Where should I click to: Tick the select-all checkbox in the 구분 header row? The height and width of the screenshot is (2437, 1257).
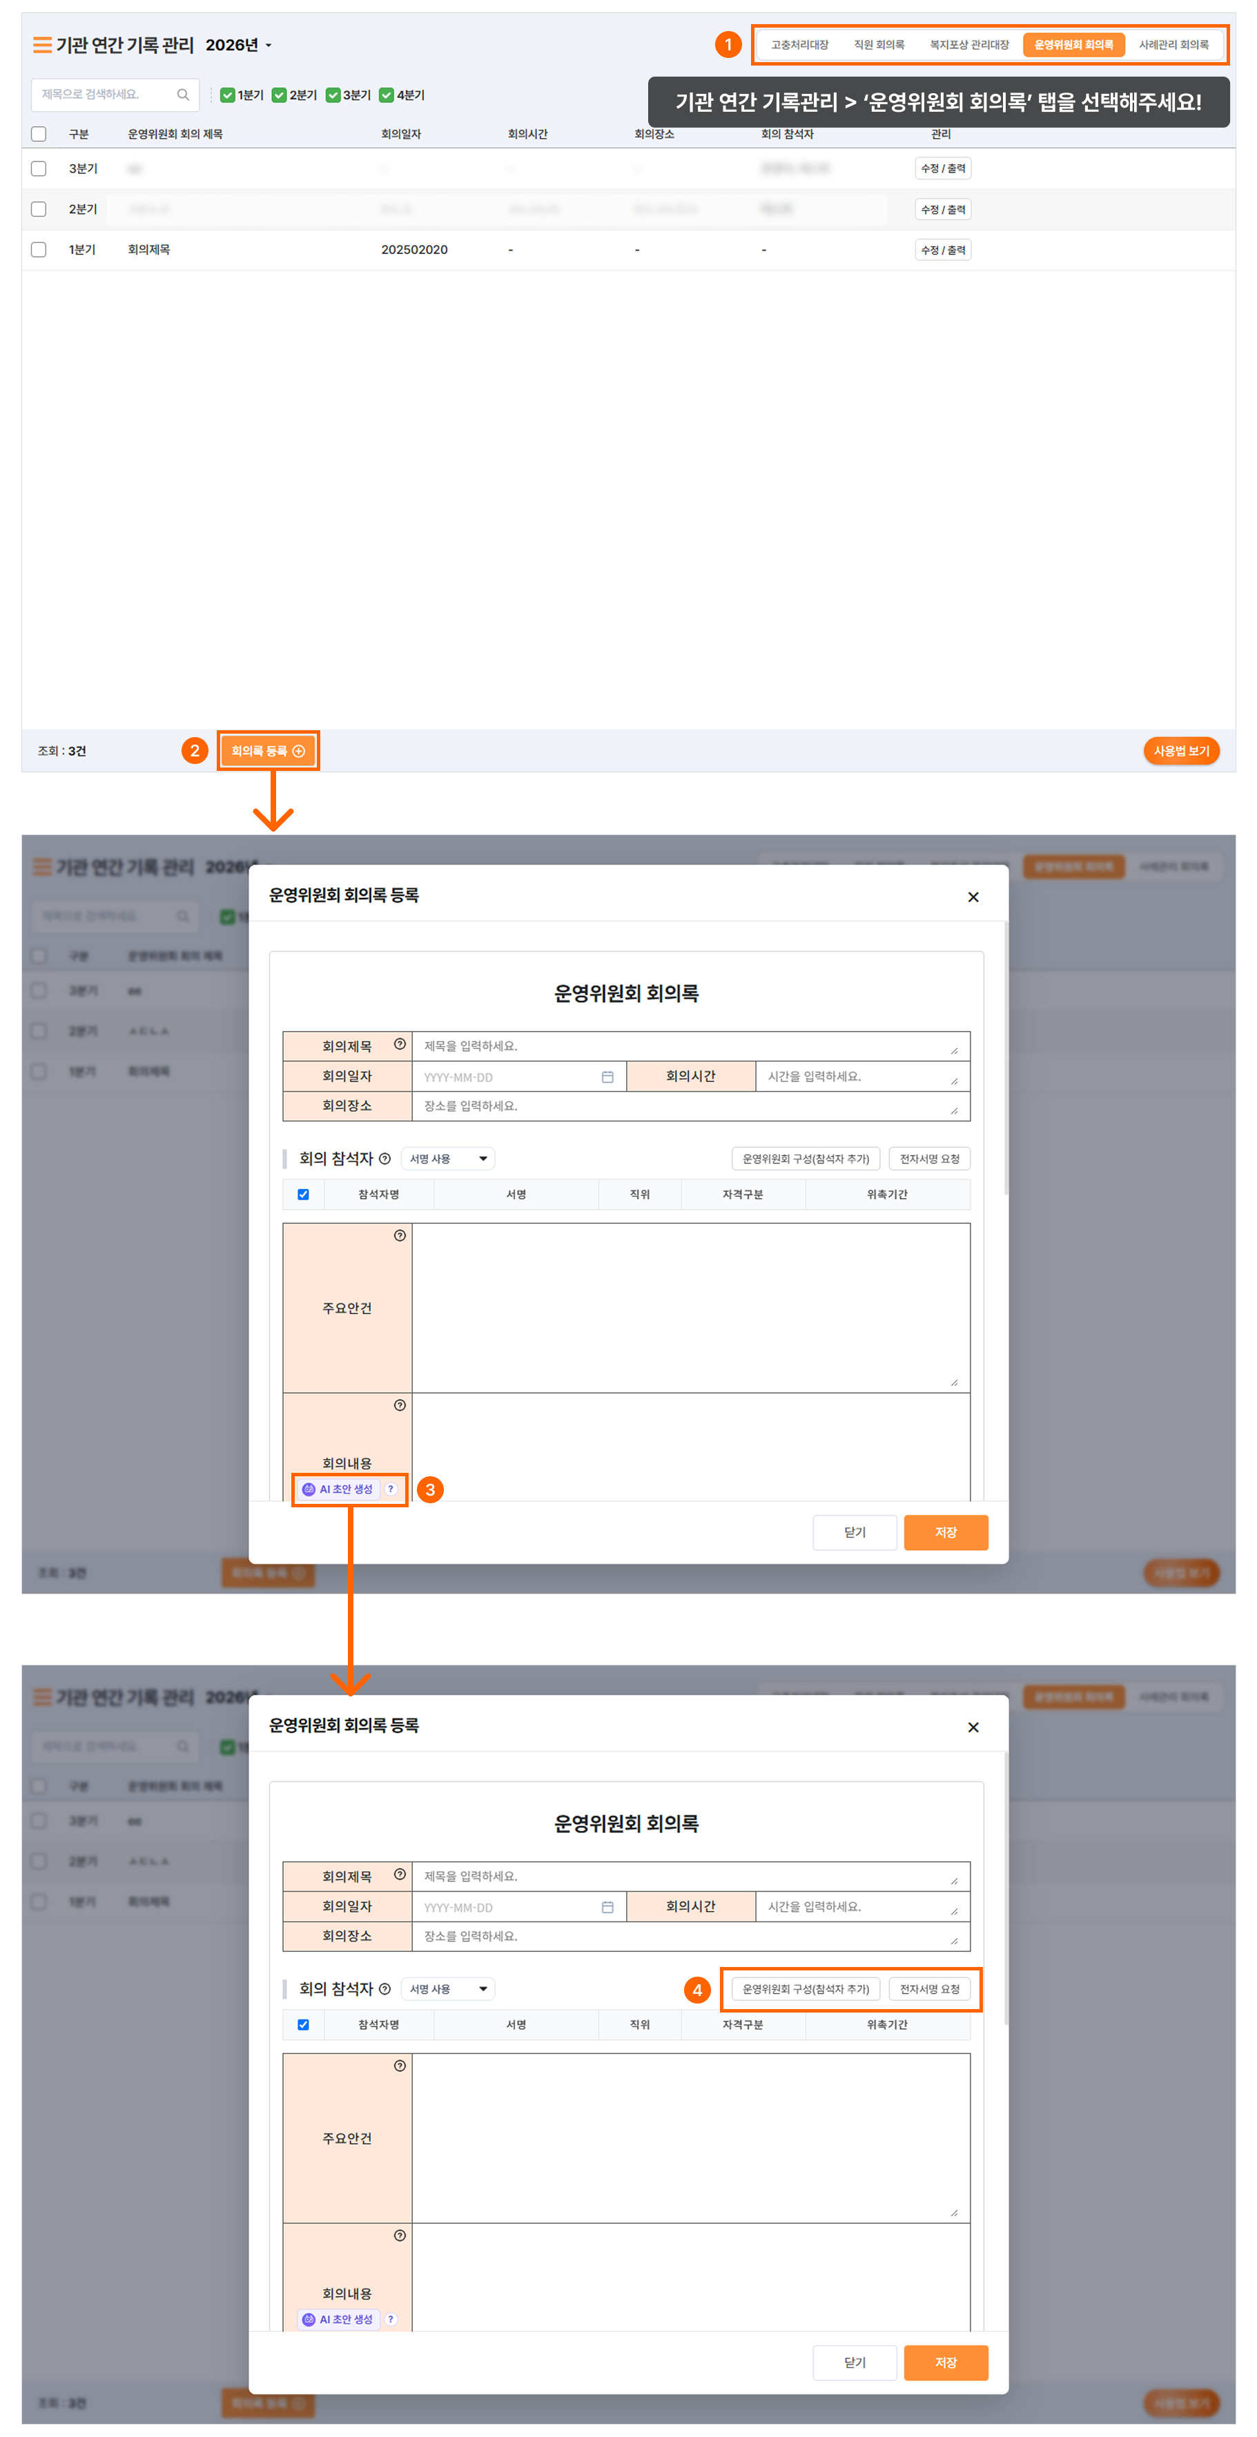pos(39,135)
